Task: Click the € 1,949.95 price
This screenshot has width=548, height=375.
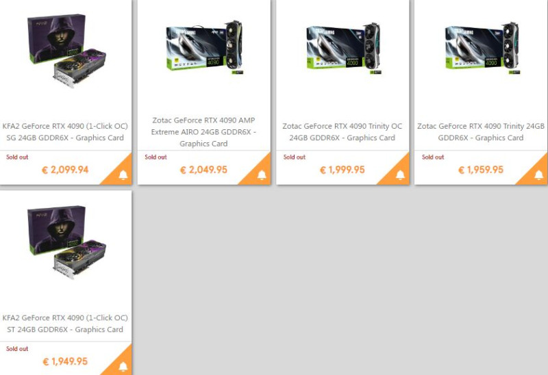Action: point(65,361)
